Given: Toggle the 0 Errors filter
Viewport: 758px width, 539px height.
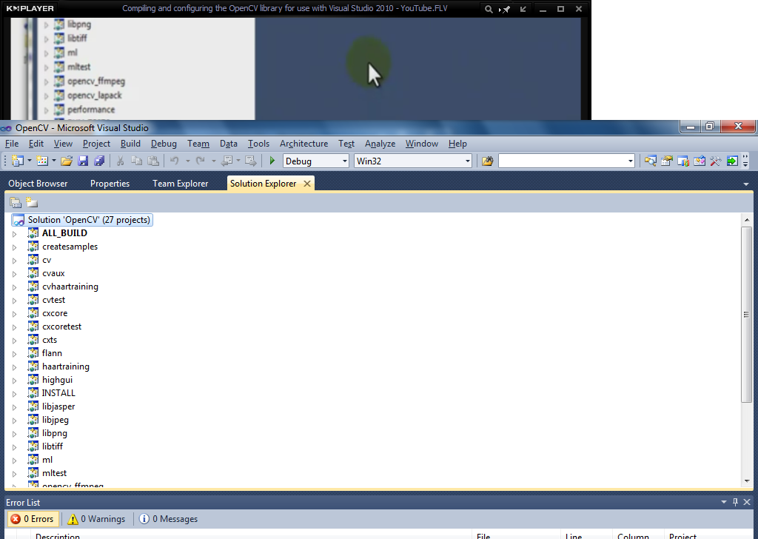Looking at the screenshot, I should 33,519.
